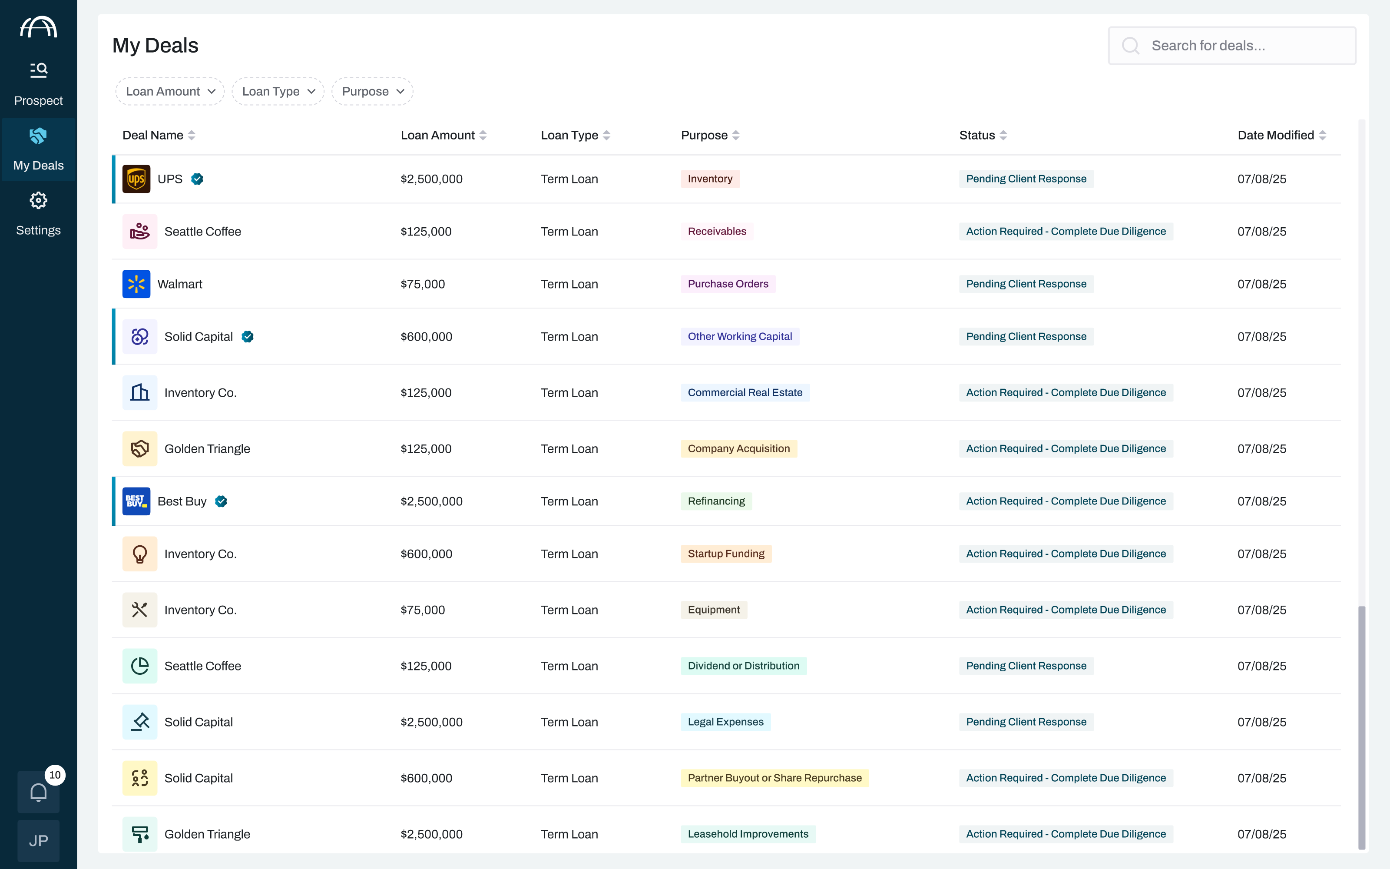
Task: Click the app logo at top of sidebar
Action: (x=39, y=27)
